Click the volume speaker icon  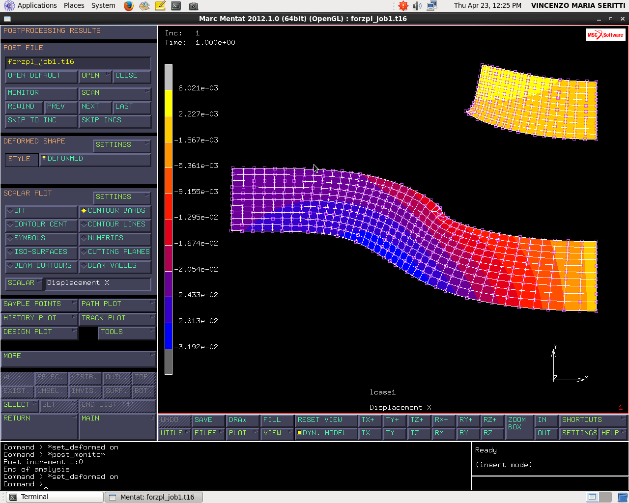417,6
